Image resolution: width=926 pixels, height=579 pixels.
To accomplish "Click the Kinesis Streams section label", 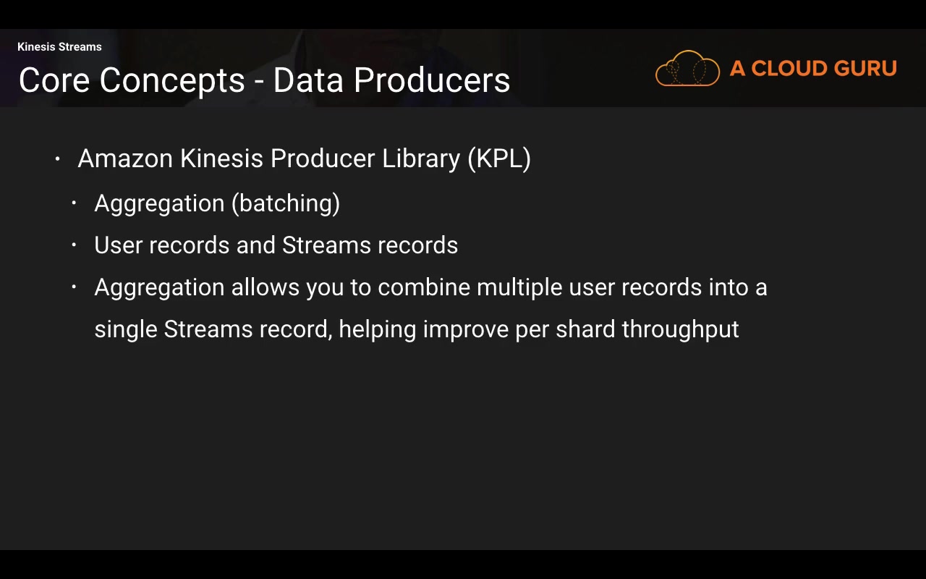I will (59, 47).
